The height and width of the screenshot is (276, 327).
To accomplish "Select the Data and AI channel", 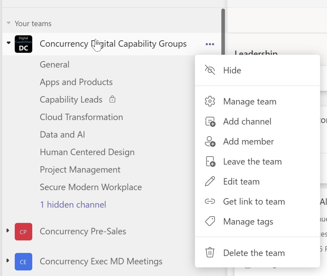I will [62, 134].
